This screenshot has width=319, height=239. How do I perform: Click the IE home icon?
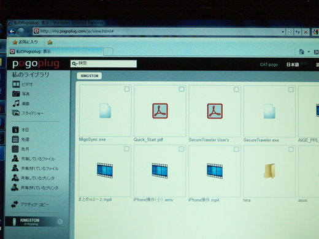tap(302, 51)
